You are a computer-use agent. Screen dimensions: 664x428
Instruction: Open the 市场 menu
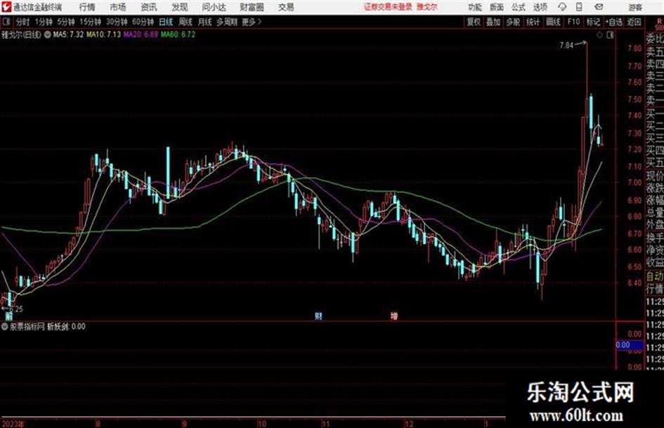pyautogui.click(x=118, y=7)
